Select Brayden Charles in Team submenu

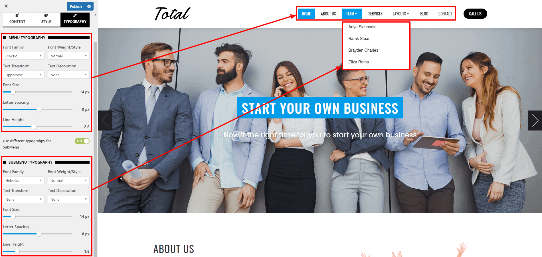[x=363, y=50]
